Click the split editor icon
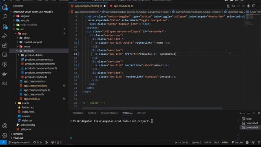Viewport: 261px width, 147px height. click(x=254, y=6)
